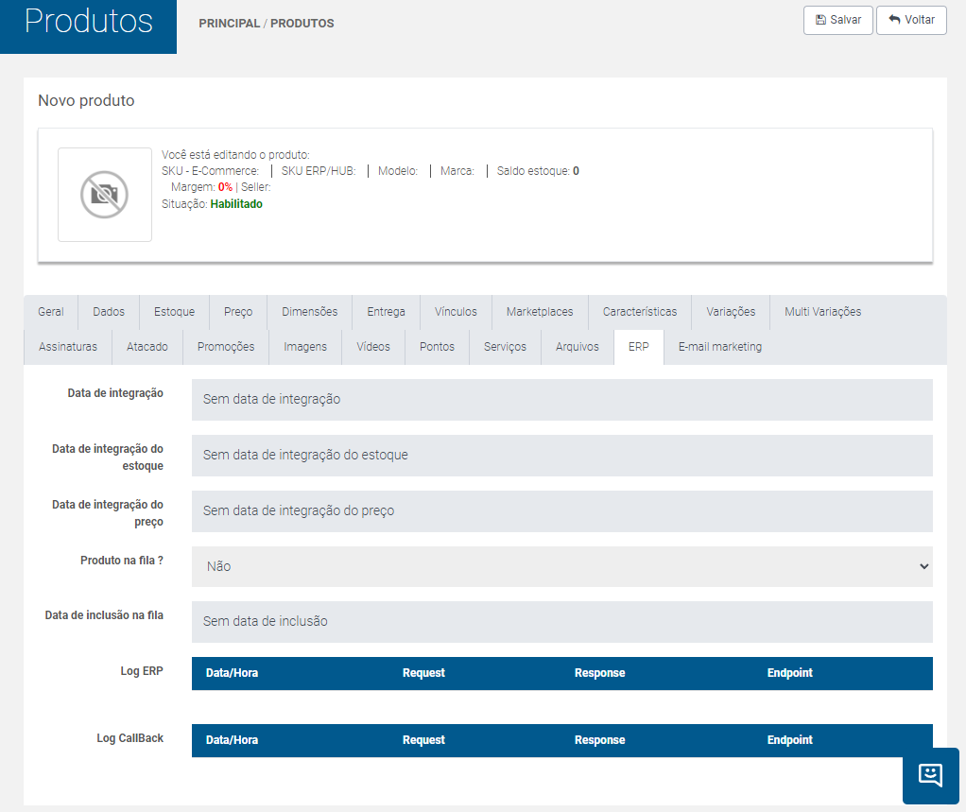Click the Data de inclusão na fila field
Viewport: 966px width, 812px height.
(561, 622)
